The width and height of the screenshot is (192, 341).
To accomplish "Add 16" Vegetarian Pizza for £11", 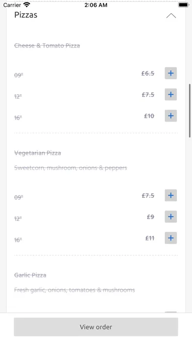I will click(170, 238).
